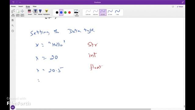Open the search magnifier in sidebar
This screenshot has width=195, height=110.
13,26
